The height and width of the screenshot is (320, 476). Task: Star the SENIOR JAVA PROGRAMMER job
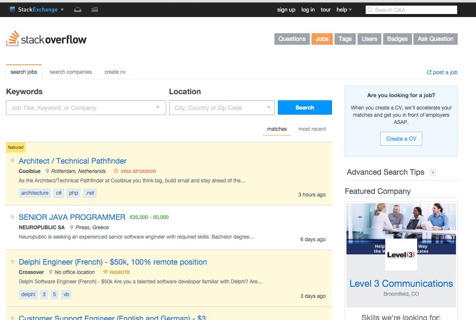[x=12, y=216]
